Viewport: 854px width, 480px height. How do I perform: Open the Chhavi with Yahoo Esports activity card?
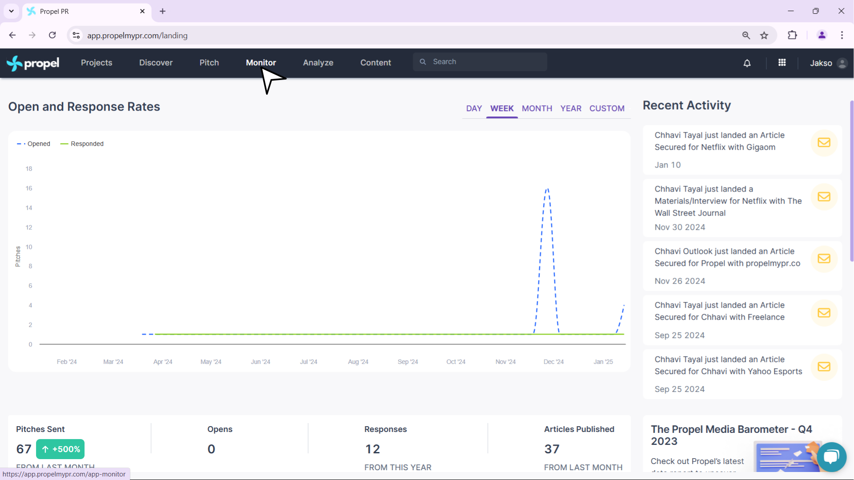tap(742, 374)
